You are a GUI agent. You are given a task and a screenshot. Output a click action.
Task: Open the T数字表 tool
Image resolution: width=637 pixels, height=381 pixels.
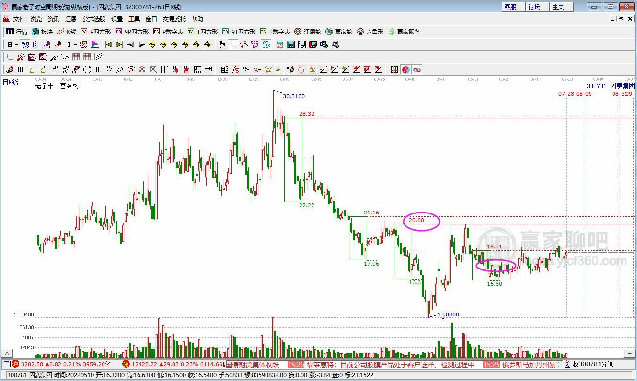[x=275, y=32]
